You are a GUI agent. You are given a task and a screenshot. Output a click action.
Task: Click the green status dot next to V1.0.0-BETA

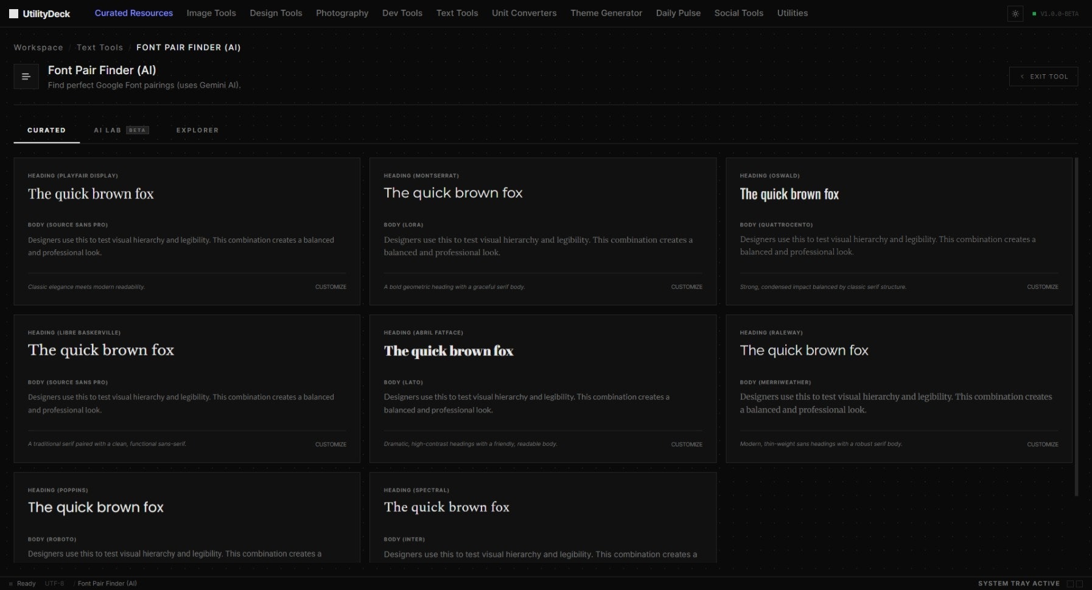click(x=1035, y=12)
